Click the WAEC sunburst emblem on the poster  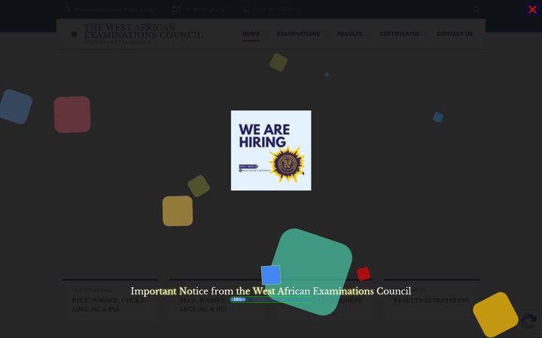click(x=287, y=164)
